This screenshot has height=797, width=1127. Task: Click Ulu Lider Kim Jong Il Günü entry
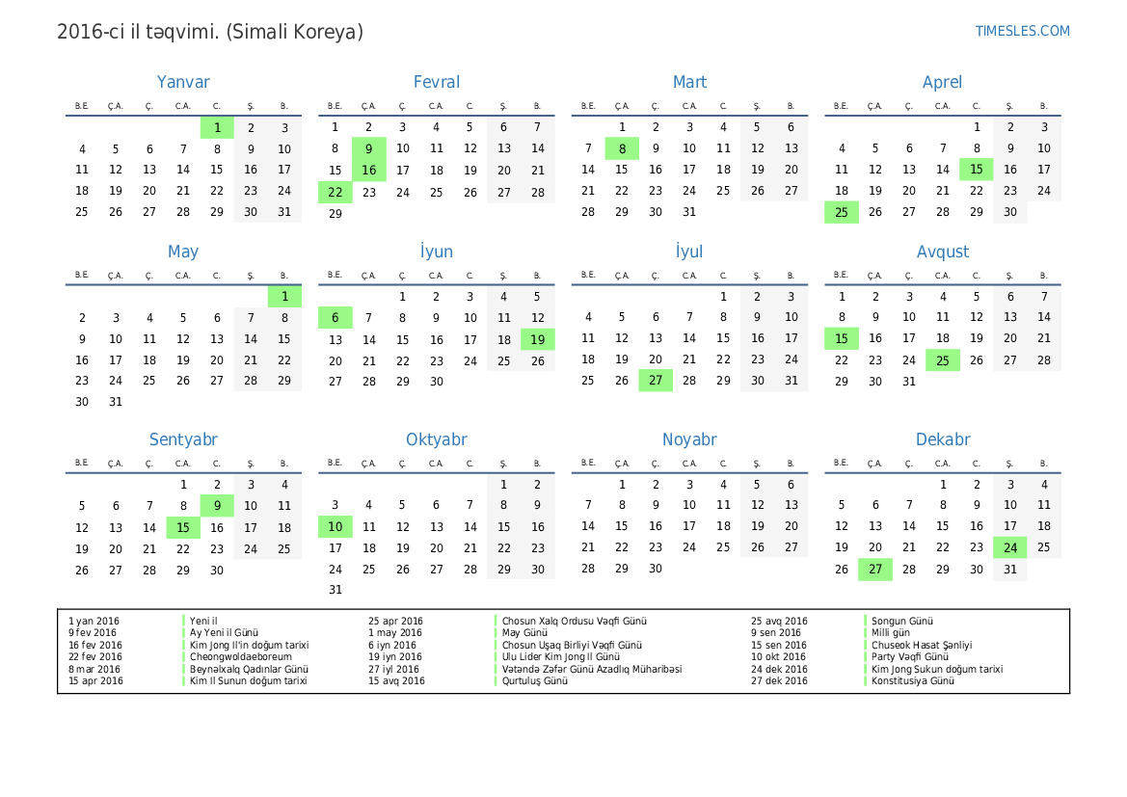[561, 657]
